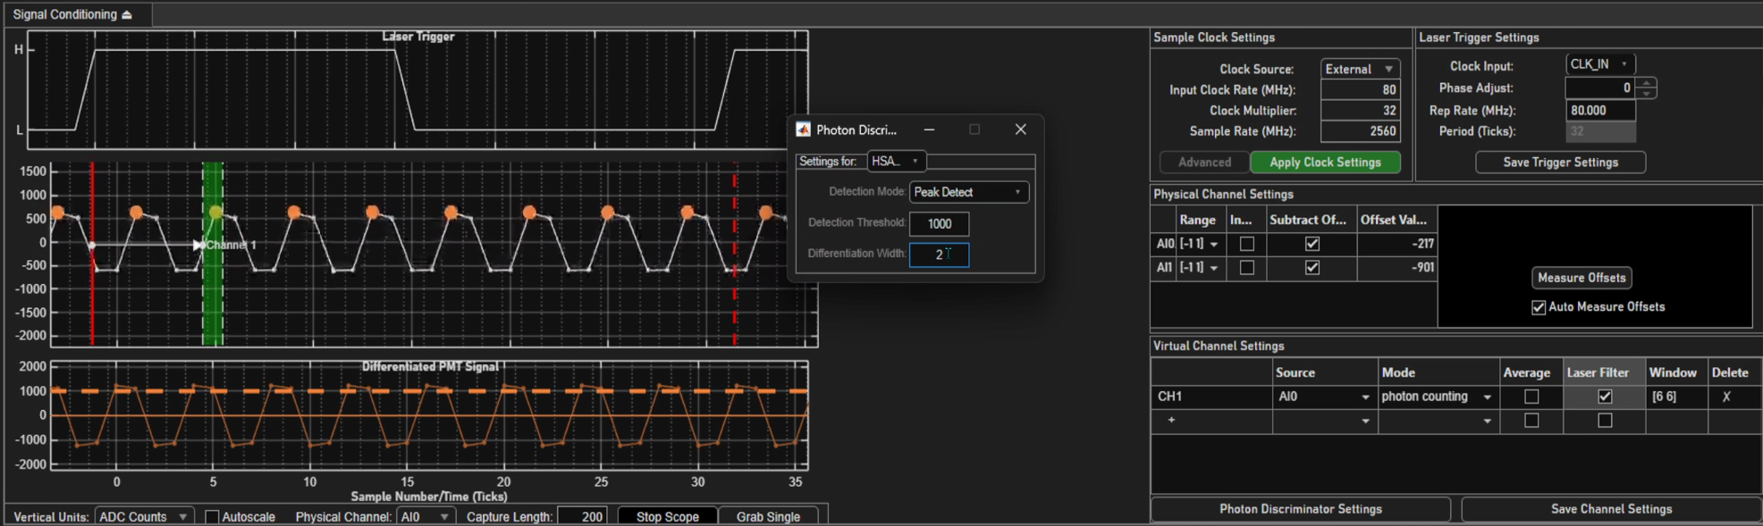The height and width of the screenshot is (526, 1763).
Task: Enable the Autoscale checkbox
Action: 212,517
